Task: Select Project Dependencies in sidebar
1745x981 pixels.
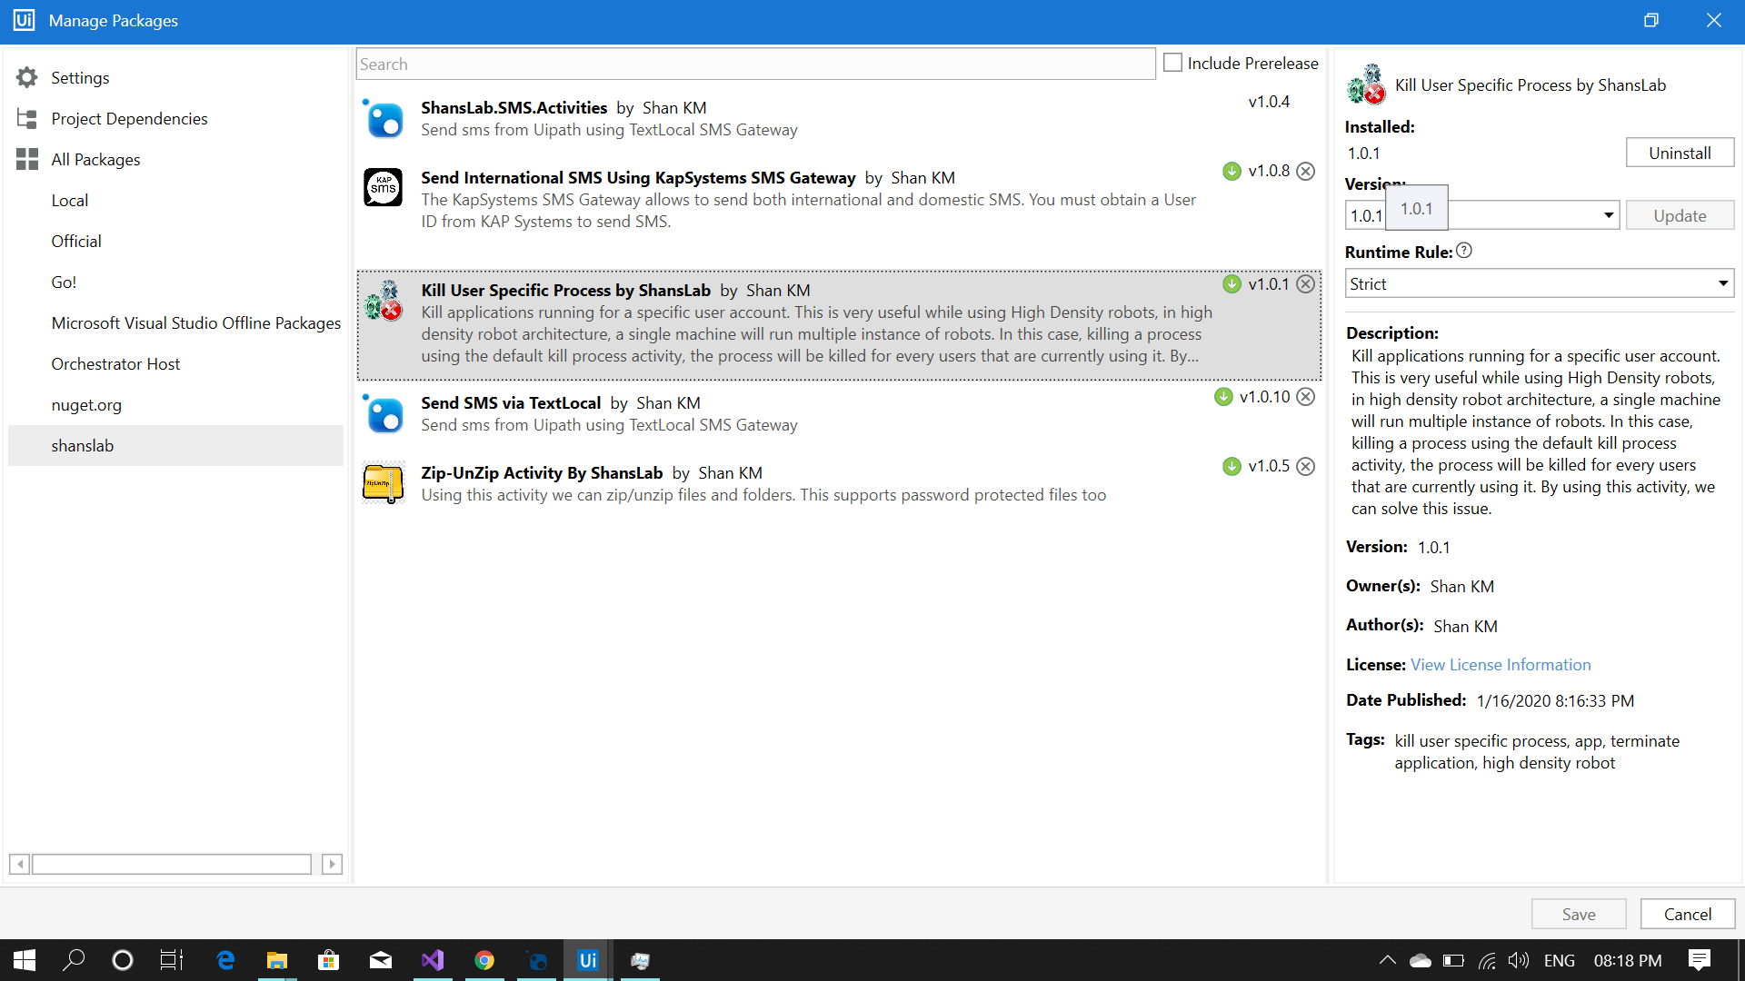Action: pyautogui.click(x=129, y=119)
